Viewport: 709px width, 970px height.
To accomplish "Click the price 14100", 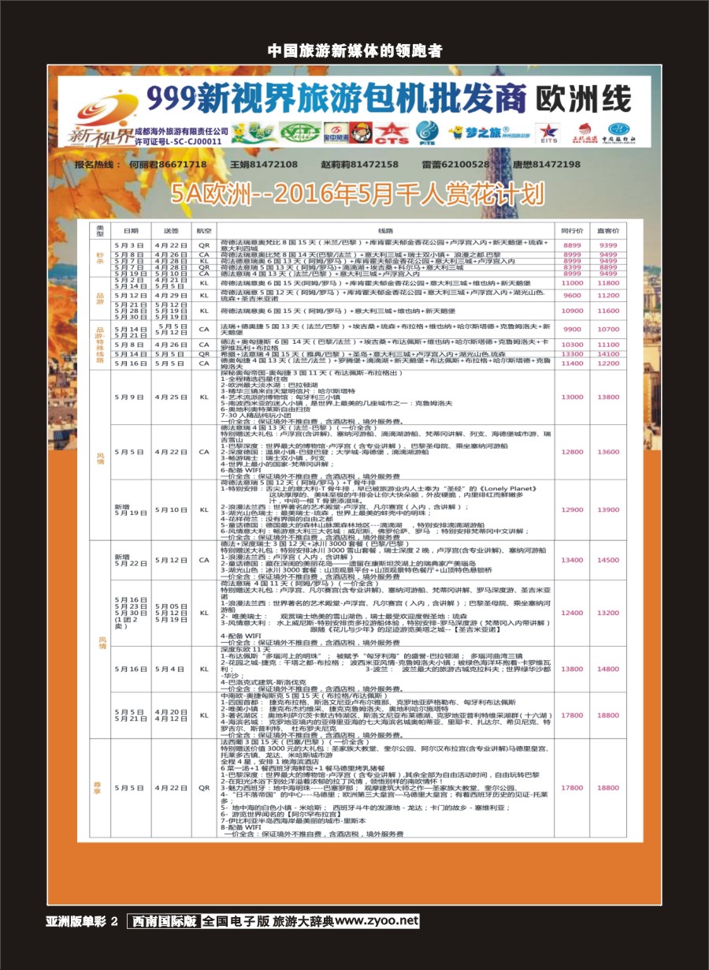I will (608, 354).
